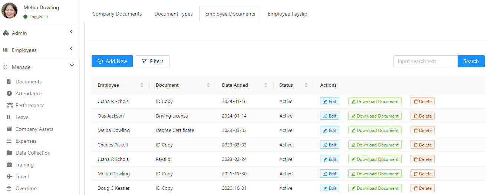
Task: Click the plus icon on Add New
Action: point(100,61)
